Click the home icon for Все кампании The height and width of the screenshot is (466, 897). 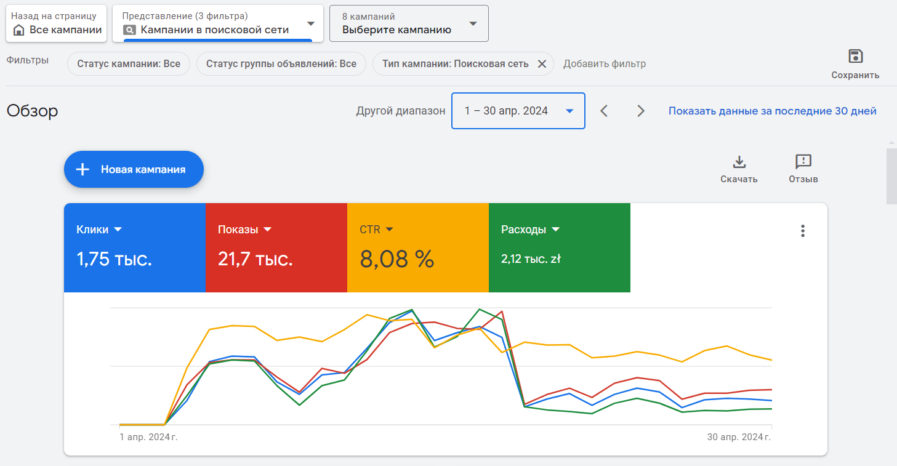[19, 30]
